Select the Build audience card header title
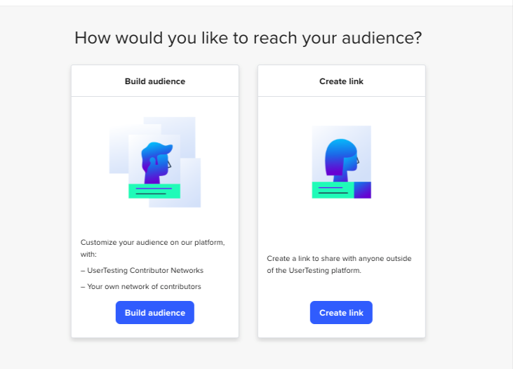The width and height of the screenshot is (513, 369). click(154, 81)
